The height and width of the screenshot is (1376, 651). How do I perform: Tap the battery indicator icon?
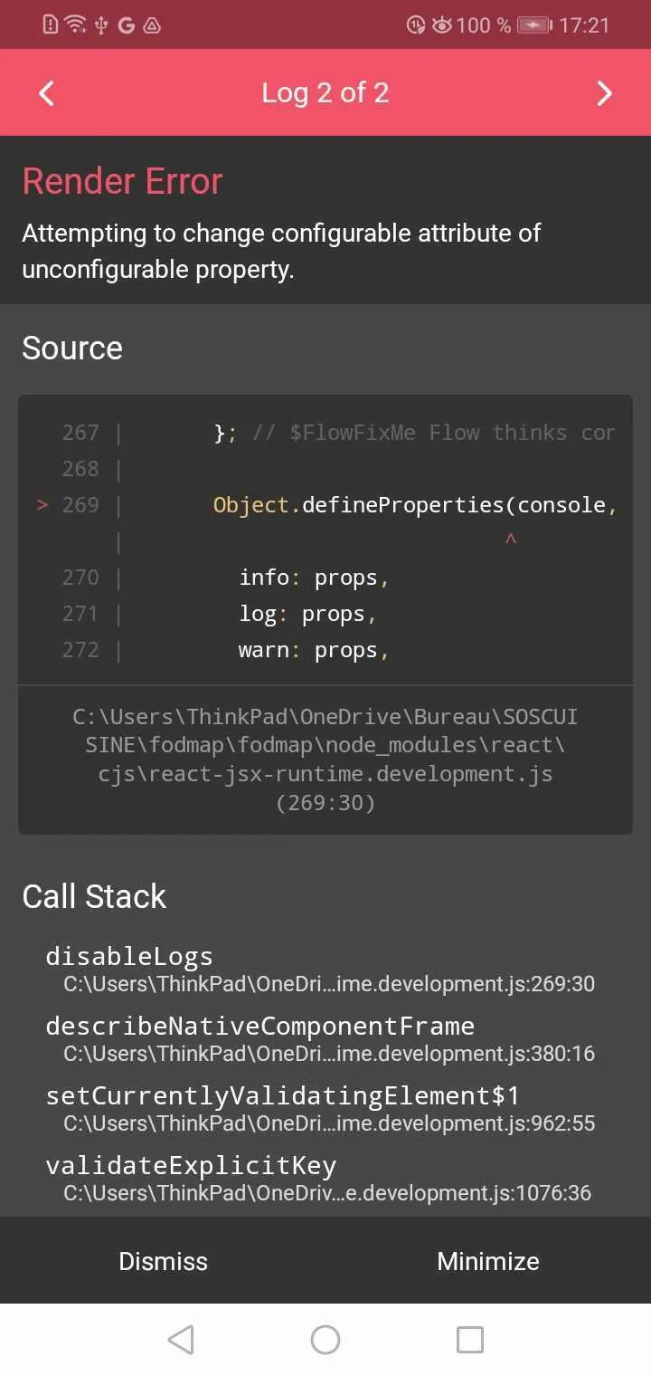pyautogui.click(x=534, y=25)
